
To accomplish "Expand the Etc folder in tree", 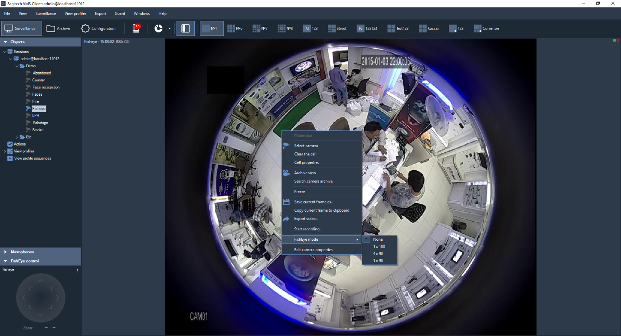I will pyautogui.click(x=17, y=137).
